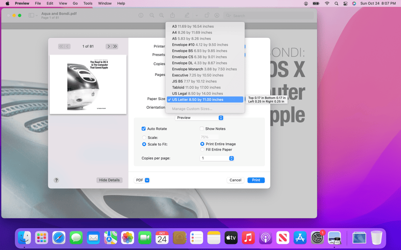401x250 pixels.
Task: Jump to last page in print preview
Action: coord(115,46)
